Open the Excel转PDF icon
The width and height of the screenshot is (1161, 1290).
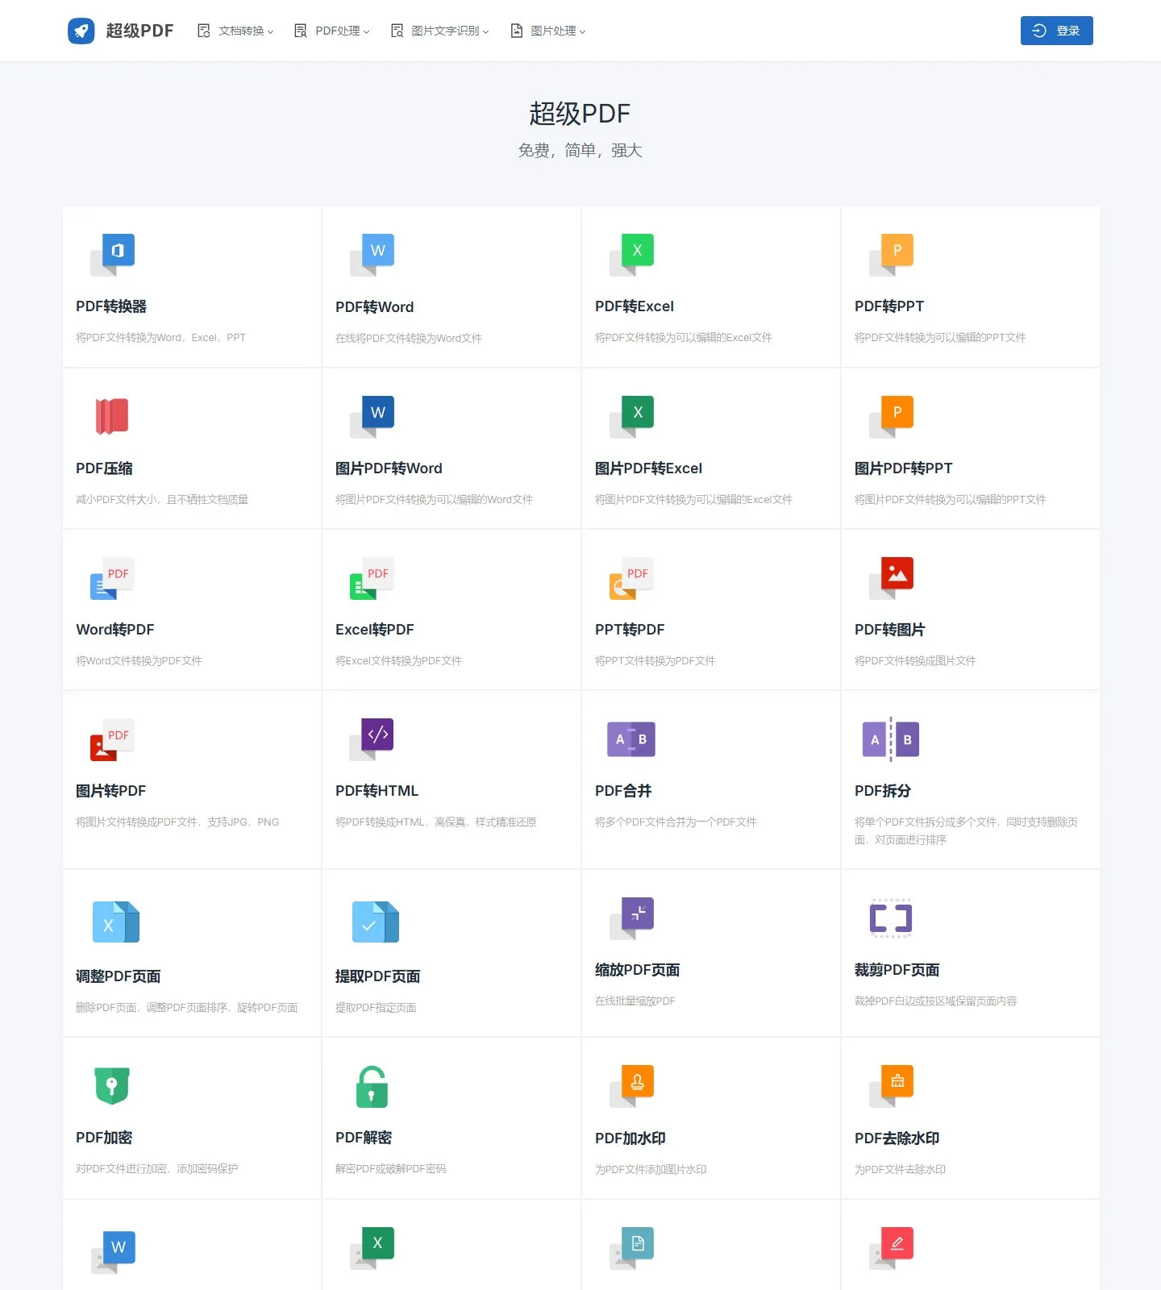click(x=372, y=578)
